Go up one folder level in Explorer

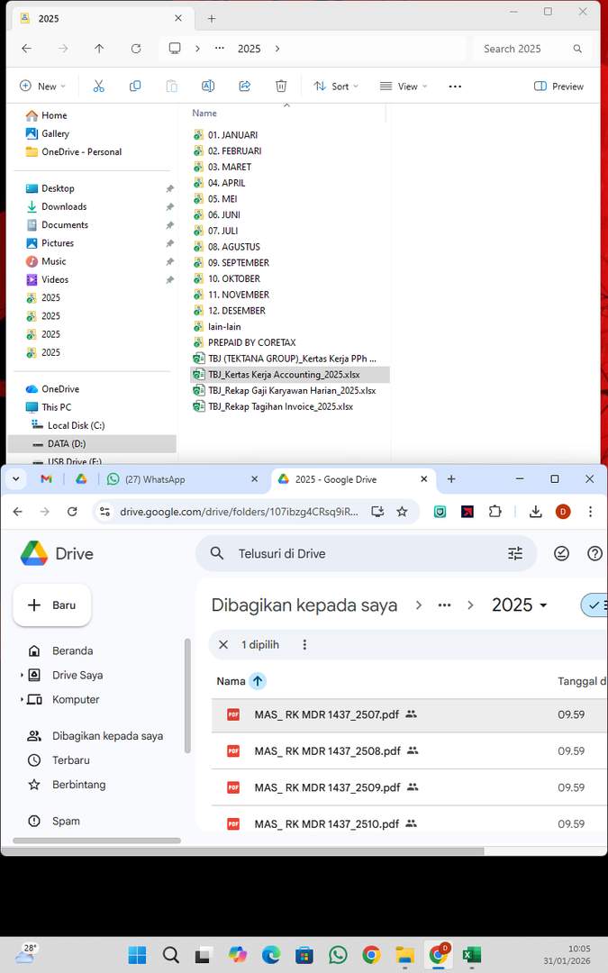[99, 49]
